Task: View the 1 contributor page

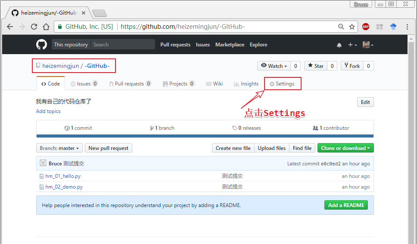Action: coord(331,128)
